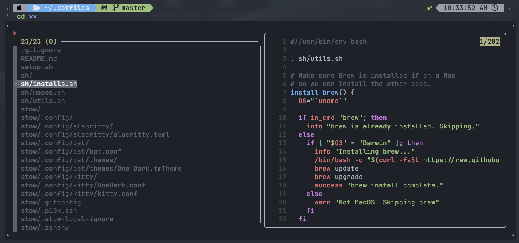
Task: Select stow/.zshenv in the list
Action: pyautogui.click(x=45, y=227)
